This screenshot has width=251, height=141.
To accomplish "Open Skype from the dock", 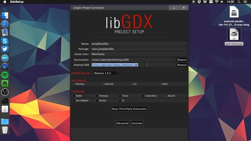I will click(x=5, y=41).
